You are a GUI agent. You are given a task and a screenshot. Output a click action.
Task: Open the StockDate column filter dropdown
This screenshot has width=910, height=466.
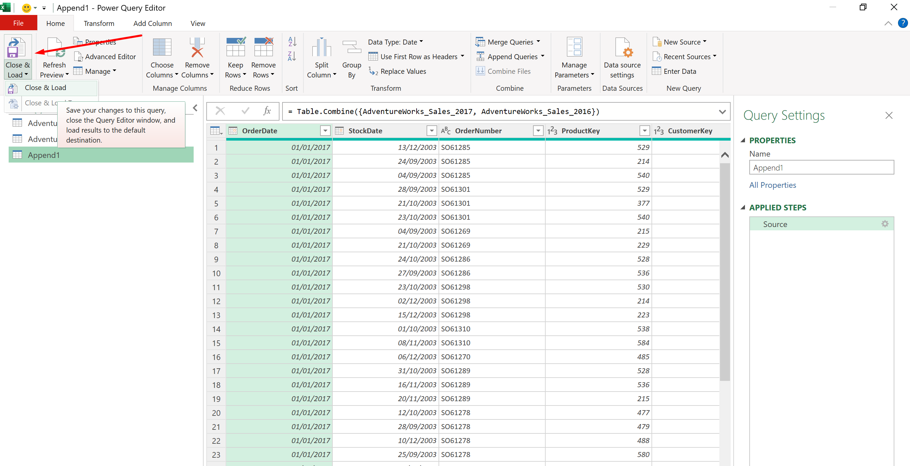(x=432, y=131)
